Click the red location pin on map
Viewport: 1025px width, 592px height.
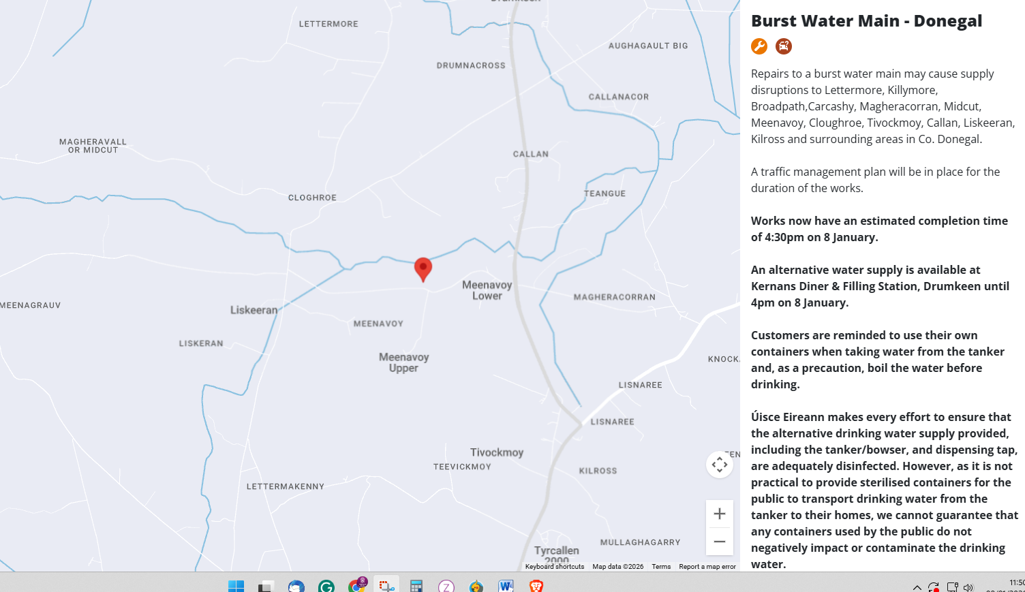(423, 268)
